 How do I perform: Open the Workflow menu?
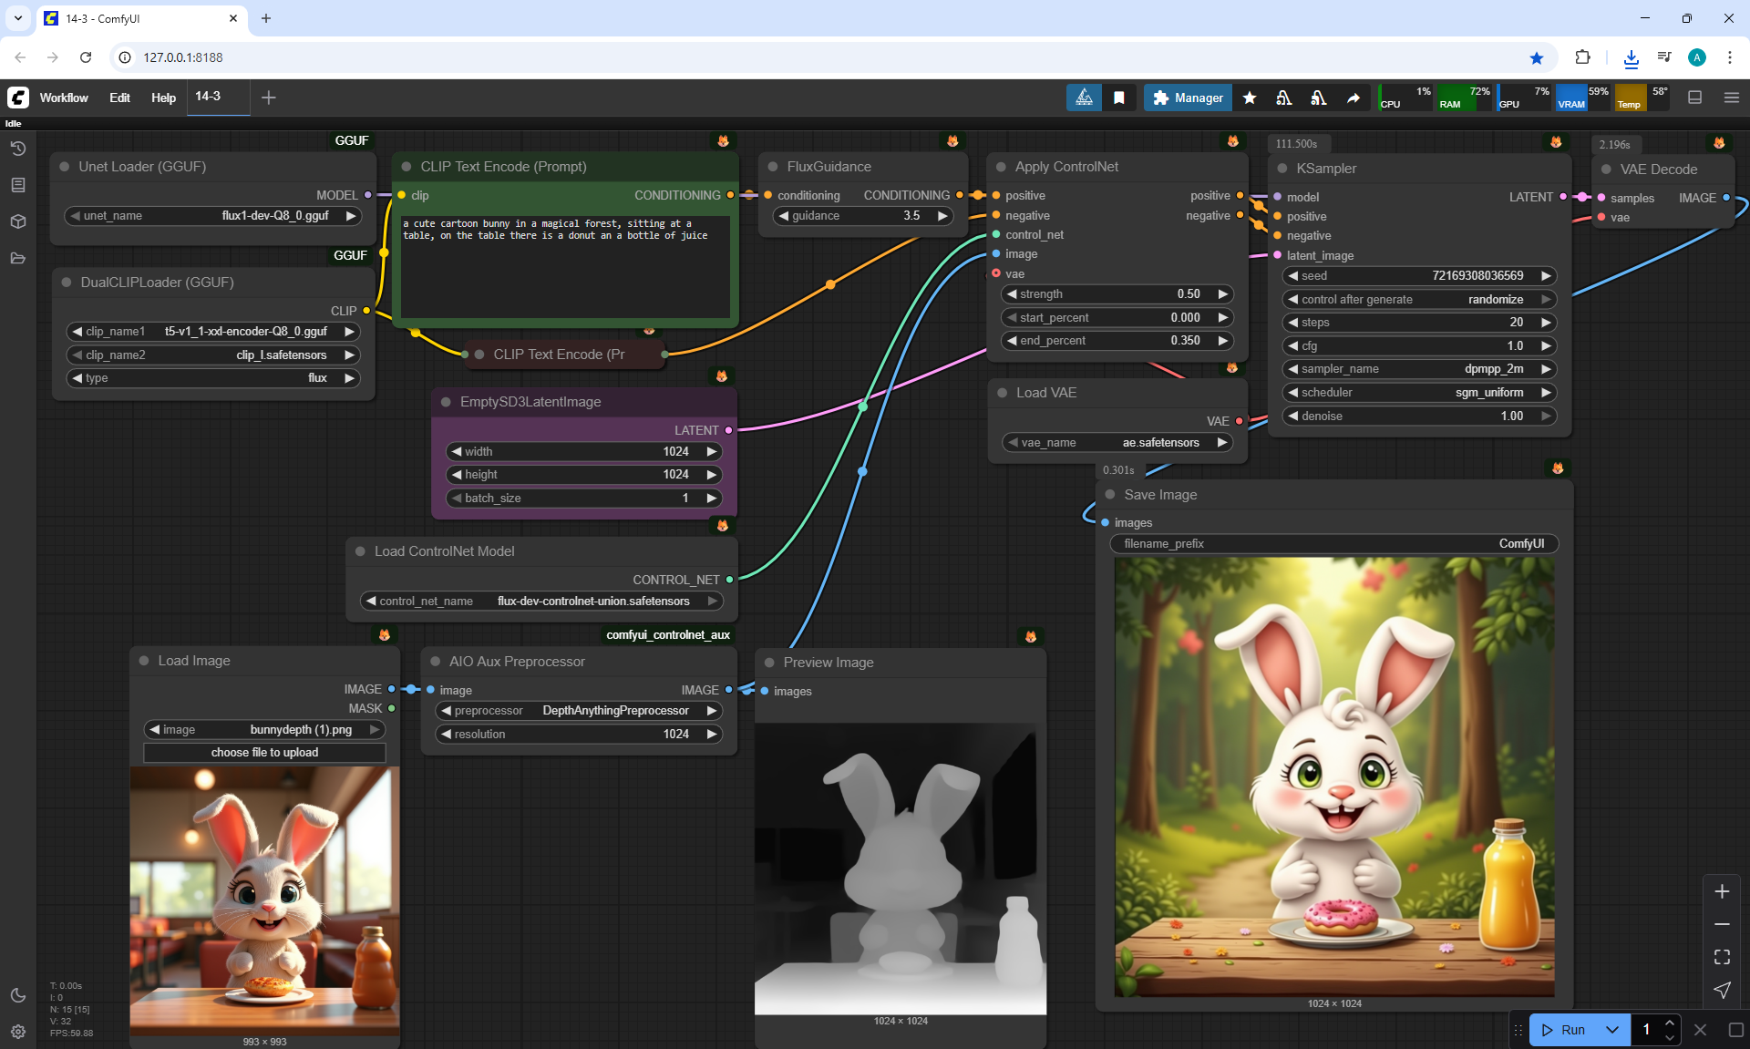[64, 98]
